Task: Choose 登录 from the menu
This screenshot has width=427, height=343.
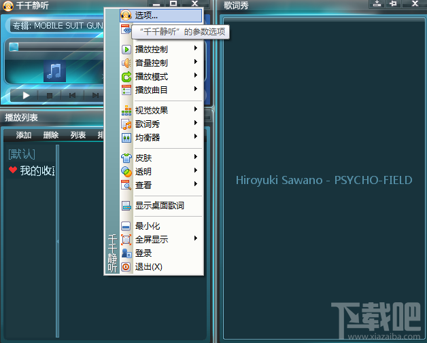Action: click(x=161, y=253)
